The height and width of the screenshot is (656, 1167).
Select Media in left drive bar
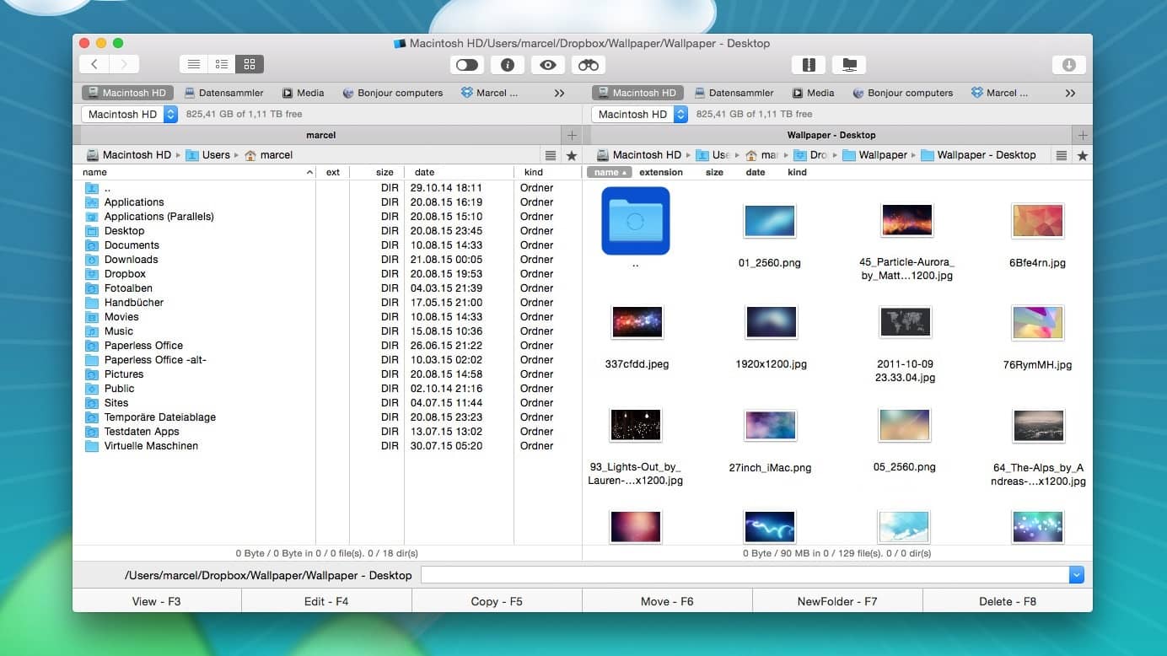point(303,93)
